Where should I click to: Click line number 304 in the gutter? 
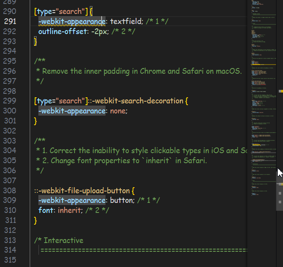10,151
